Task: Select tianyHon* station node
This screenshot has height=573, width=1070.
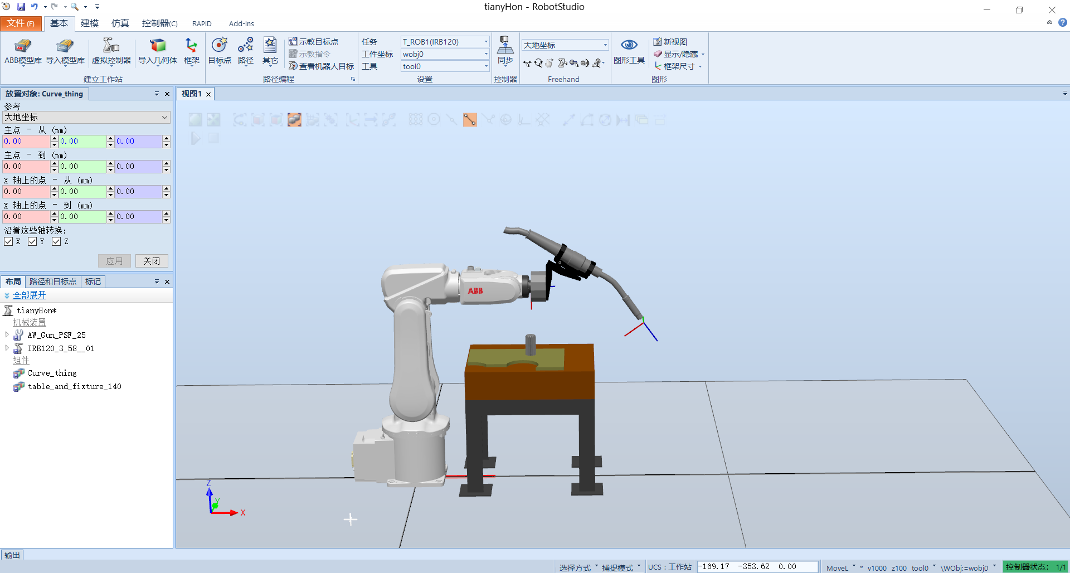Action: [36, 310]
